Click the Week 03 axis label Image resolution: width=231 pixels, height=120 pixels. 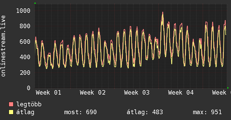pyautogui.click(x=137, y=93)
